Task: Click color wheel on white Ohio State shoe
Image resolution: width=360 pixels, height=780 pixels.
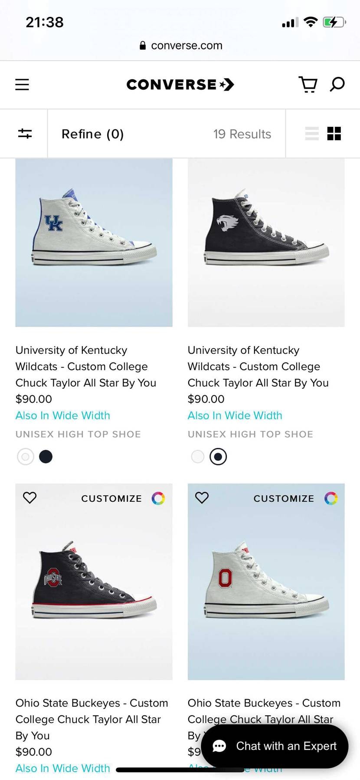Action: pyautogui.click(x=331, y=498)
